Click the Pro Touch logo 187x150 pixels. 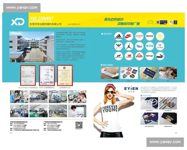tap(119, 56)
